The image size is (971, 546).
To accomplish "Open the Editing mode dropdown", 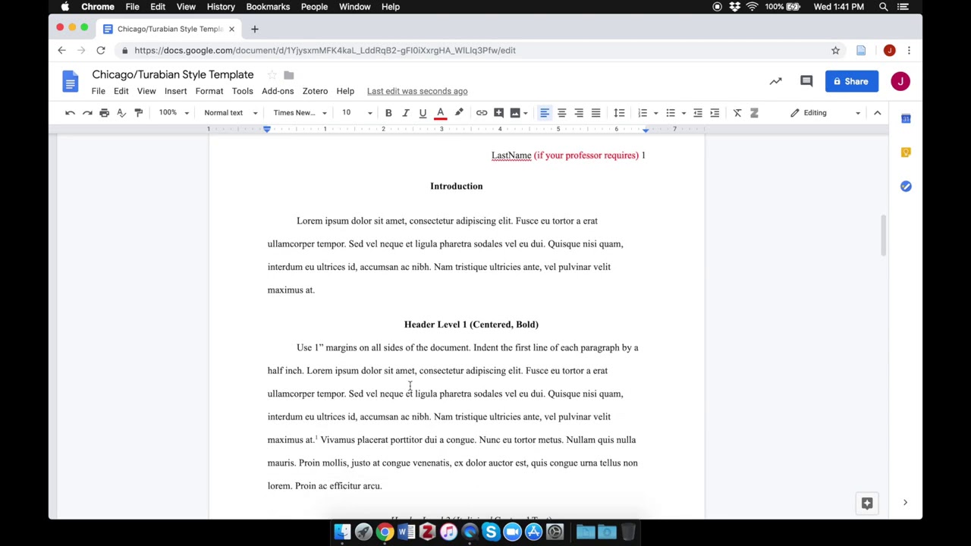I will coord(825,113).
